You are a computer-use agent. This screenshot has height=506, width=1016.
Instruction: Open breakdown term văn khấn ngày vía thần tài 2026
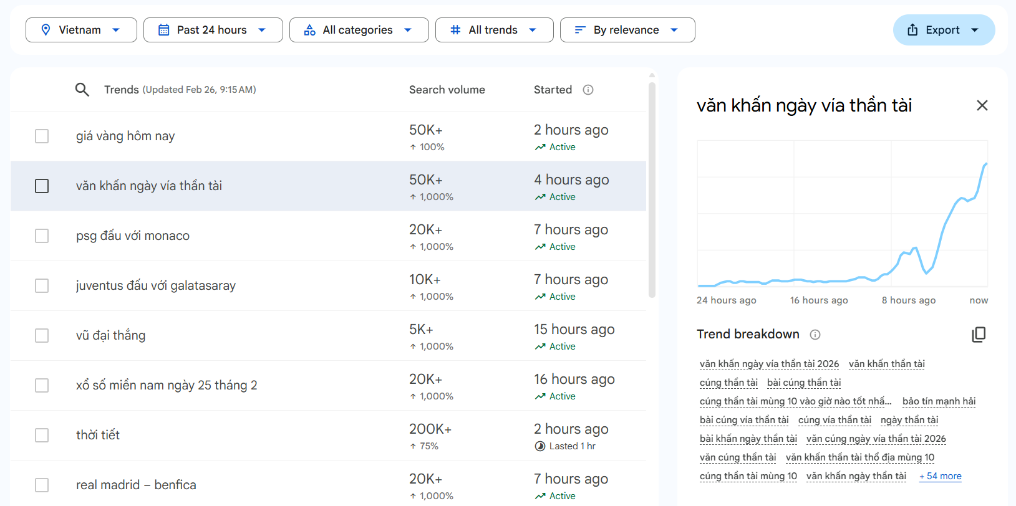(769, 364)
